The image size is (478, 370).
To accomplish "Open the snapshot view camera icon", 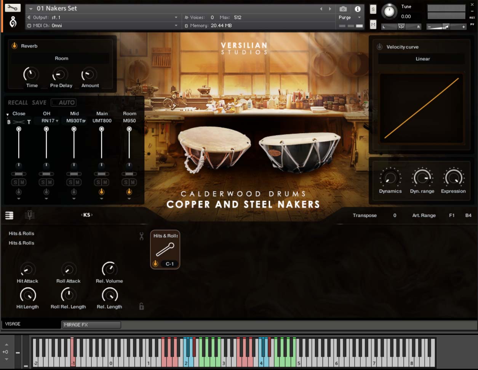I will click(343, 9).
